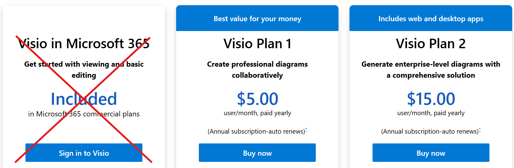This screenshot has width=514, height=168.
Task: Click Annual subscription-auto renews text in Plan 2
Action: pyautogui.click(x=429, y=131)
